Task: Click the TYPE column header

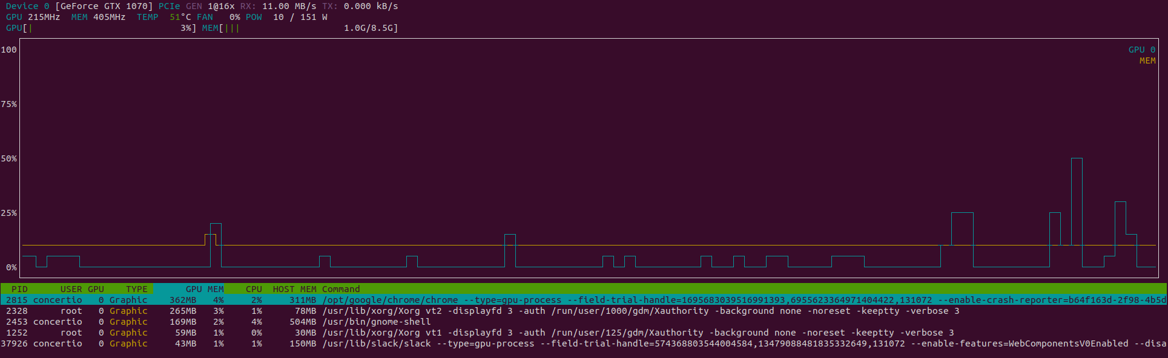Action: tap(136, 289)
